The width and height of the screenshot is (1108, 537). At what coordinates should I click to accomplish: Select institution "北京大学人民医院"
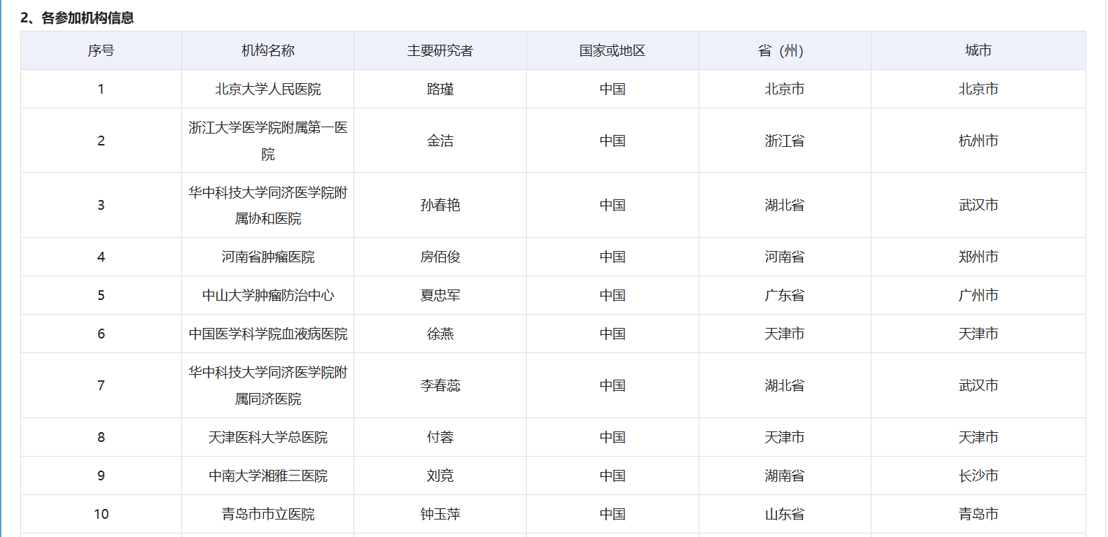pyautogui.click(x=268, y=89)
